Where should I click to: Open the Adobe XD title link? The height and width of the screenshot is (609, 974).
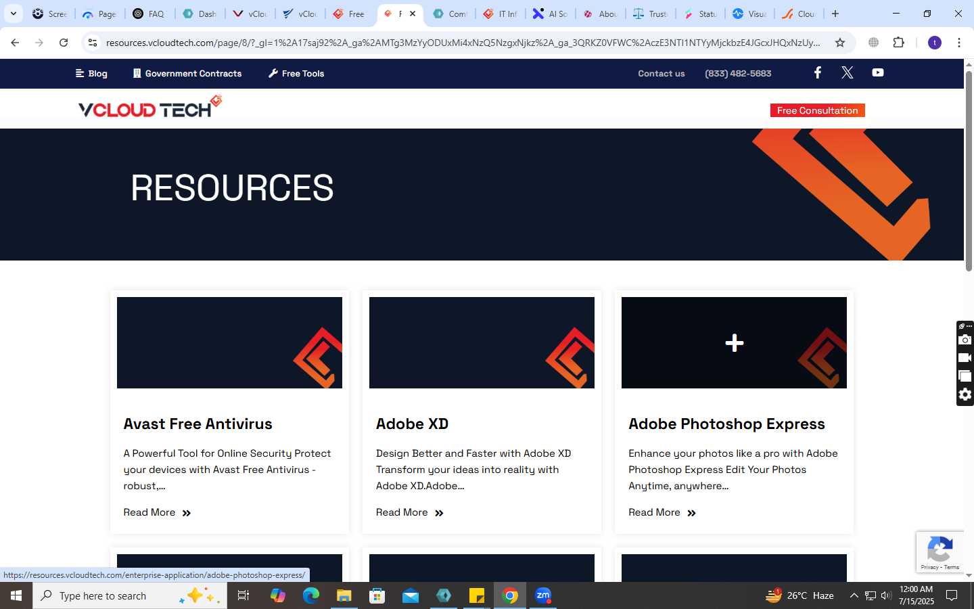(412, 424)
